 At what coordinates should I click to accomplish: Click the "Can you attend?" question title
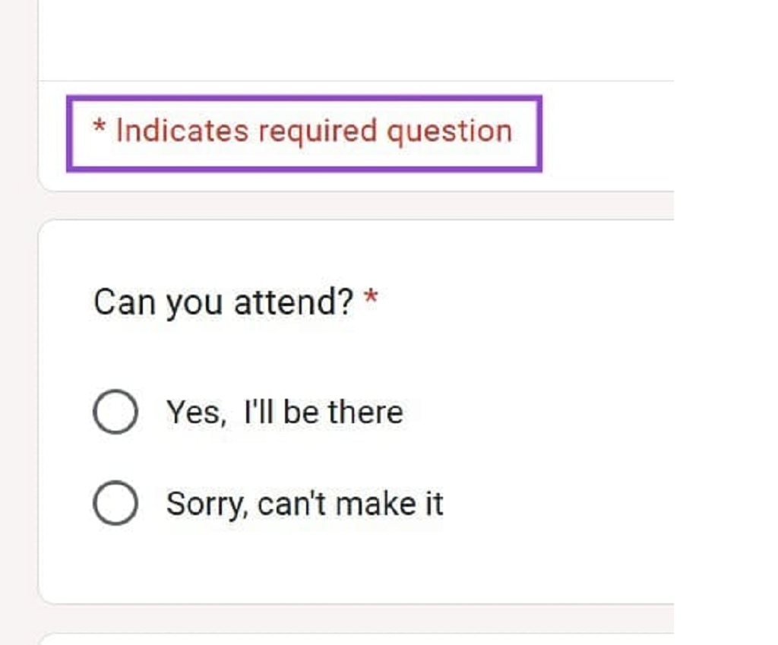pyautogui.click(x=223, y=302)
